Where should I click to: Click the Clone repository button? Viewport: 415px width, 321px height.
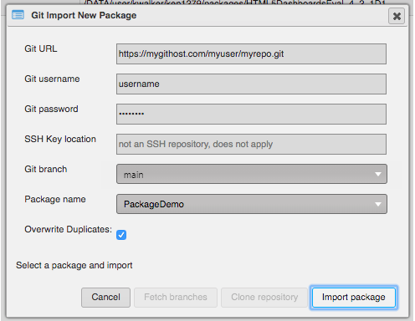click(x=264, y=298)
